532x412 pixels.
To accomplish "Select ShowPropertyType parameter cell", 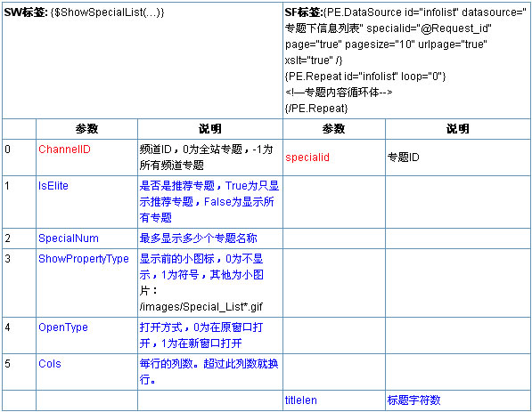I will click(86, 283).
